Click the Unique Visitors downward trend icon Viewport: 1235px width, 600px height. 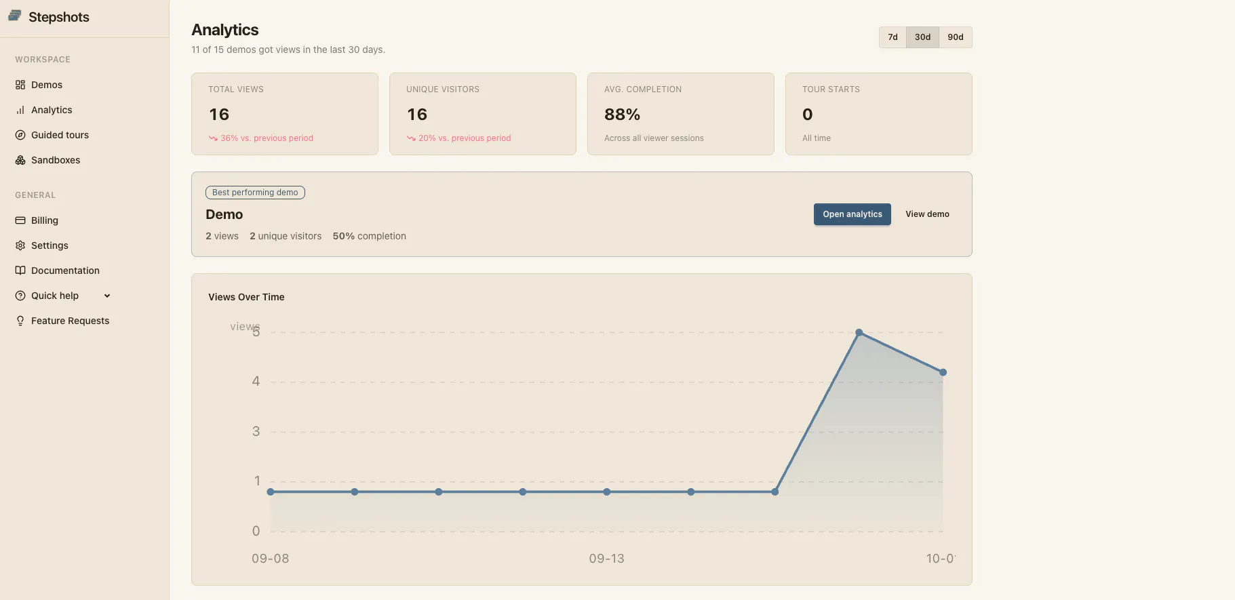tap(411, 138)
